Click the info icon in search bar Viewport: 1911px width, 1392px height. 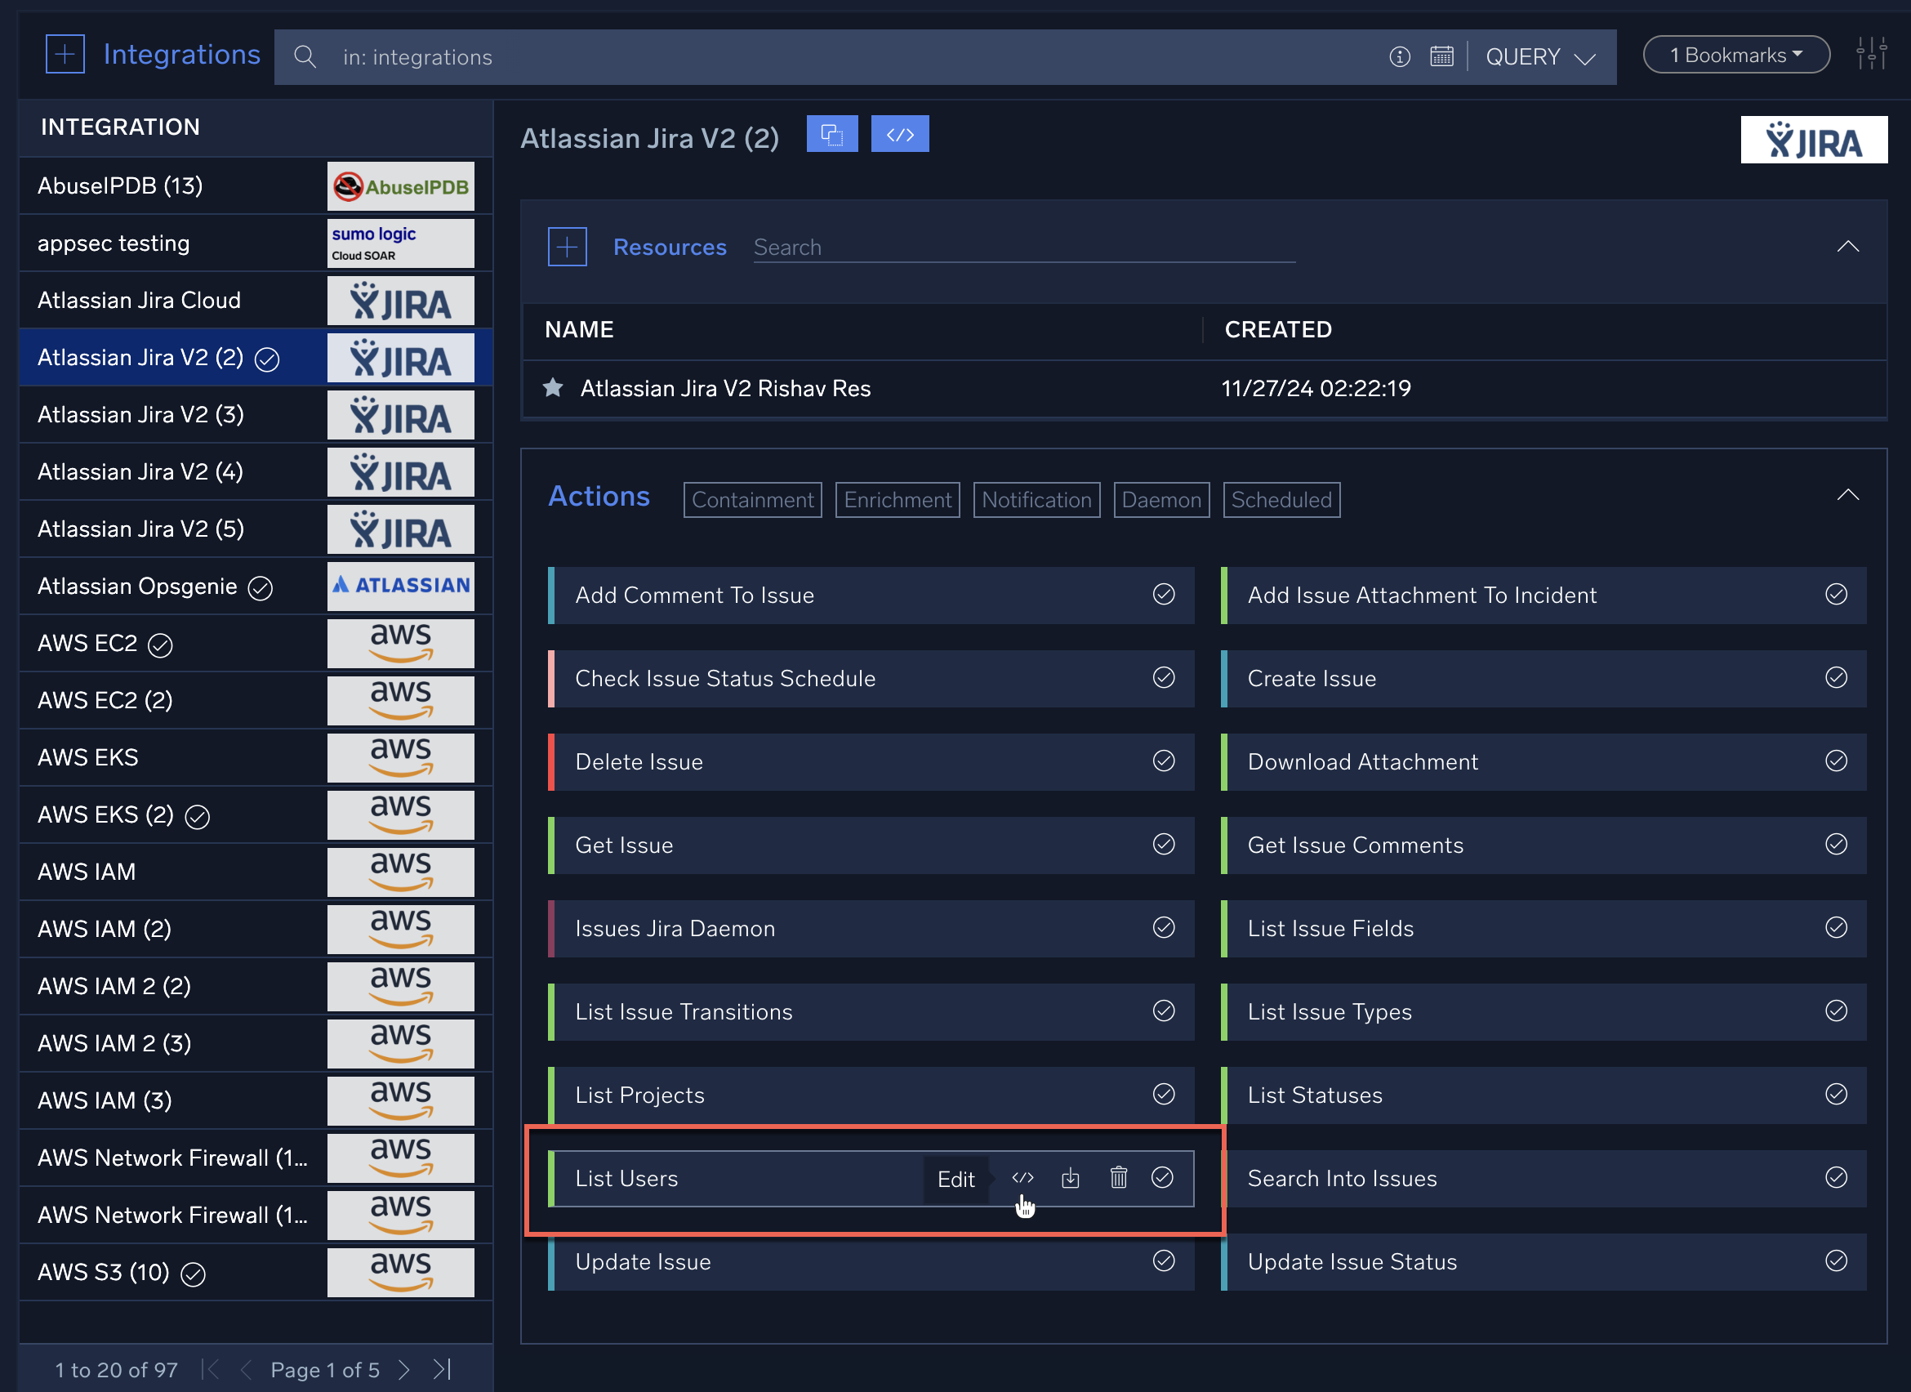click(1399, 56)
